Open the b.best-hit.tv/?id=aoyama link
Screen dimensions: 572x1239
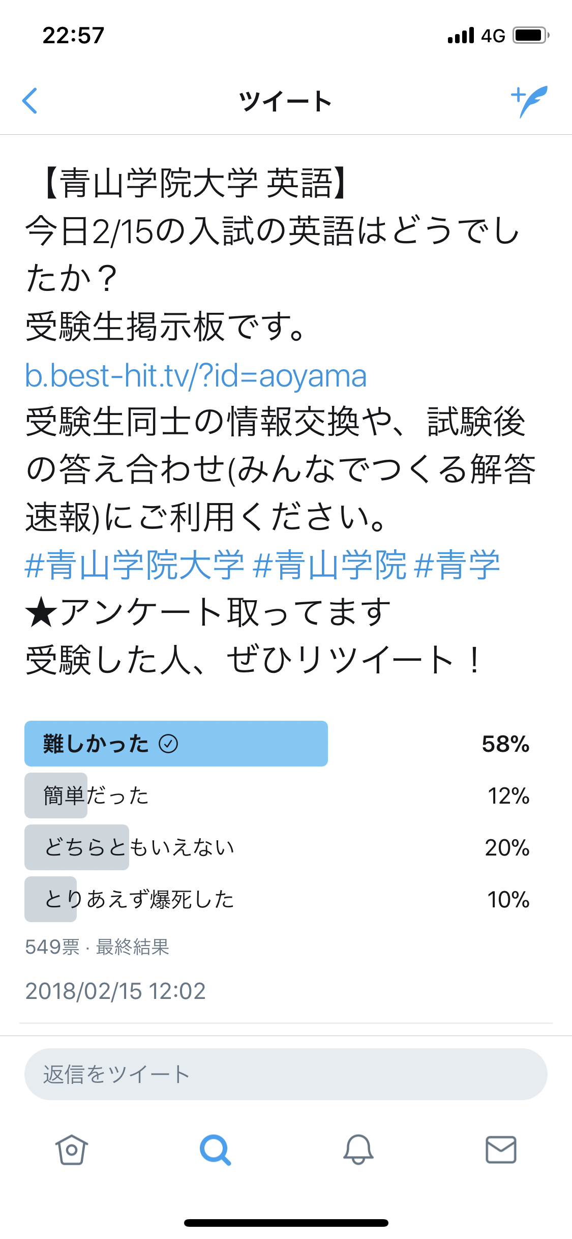click(196, 376)
